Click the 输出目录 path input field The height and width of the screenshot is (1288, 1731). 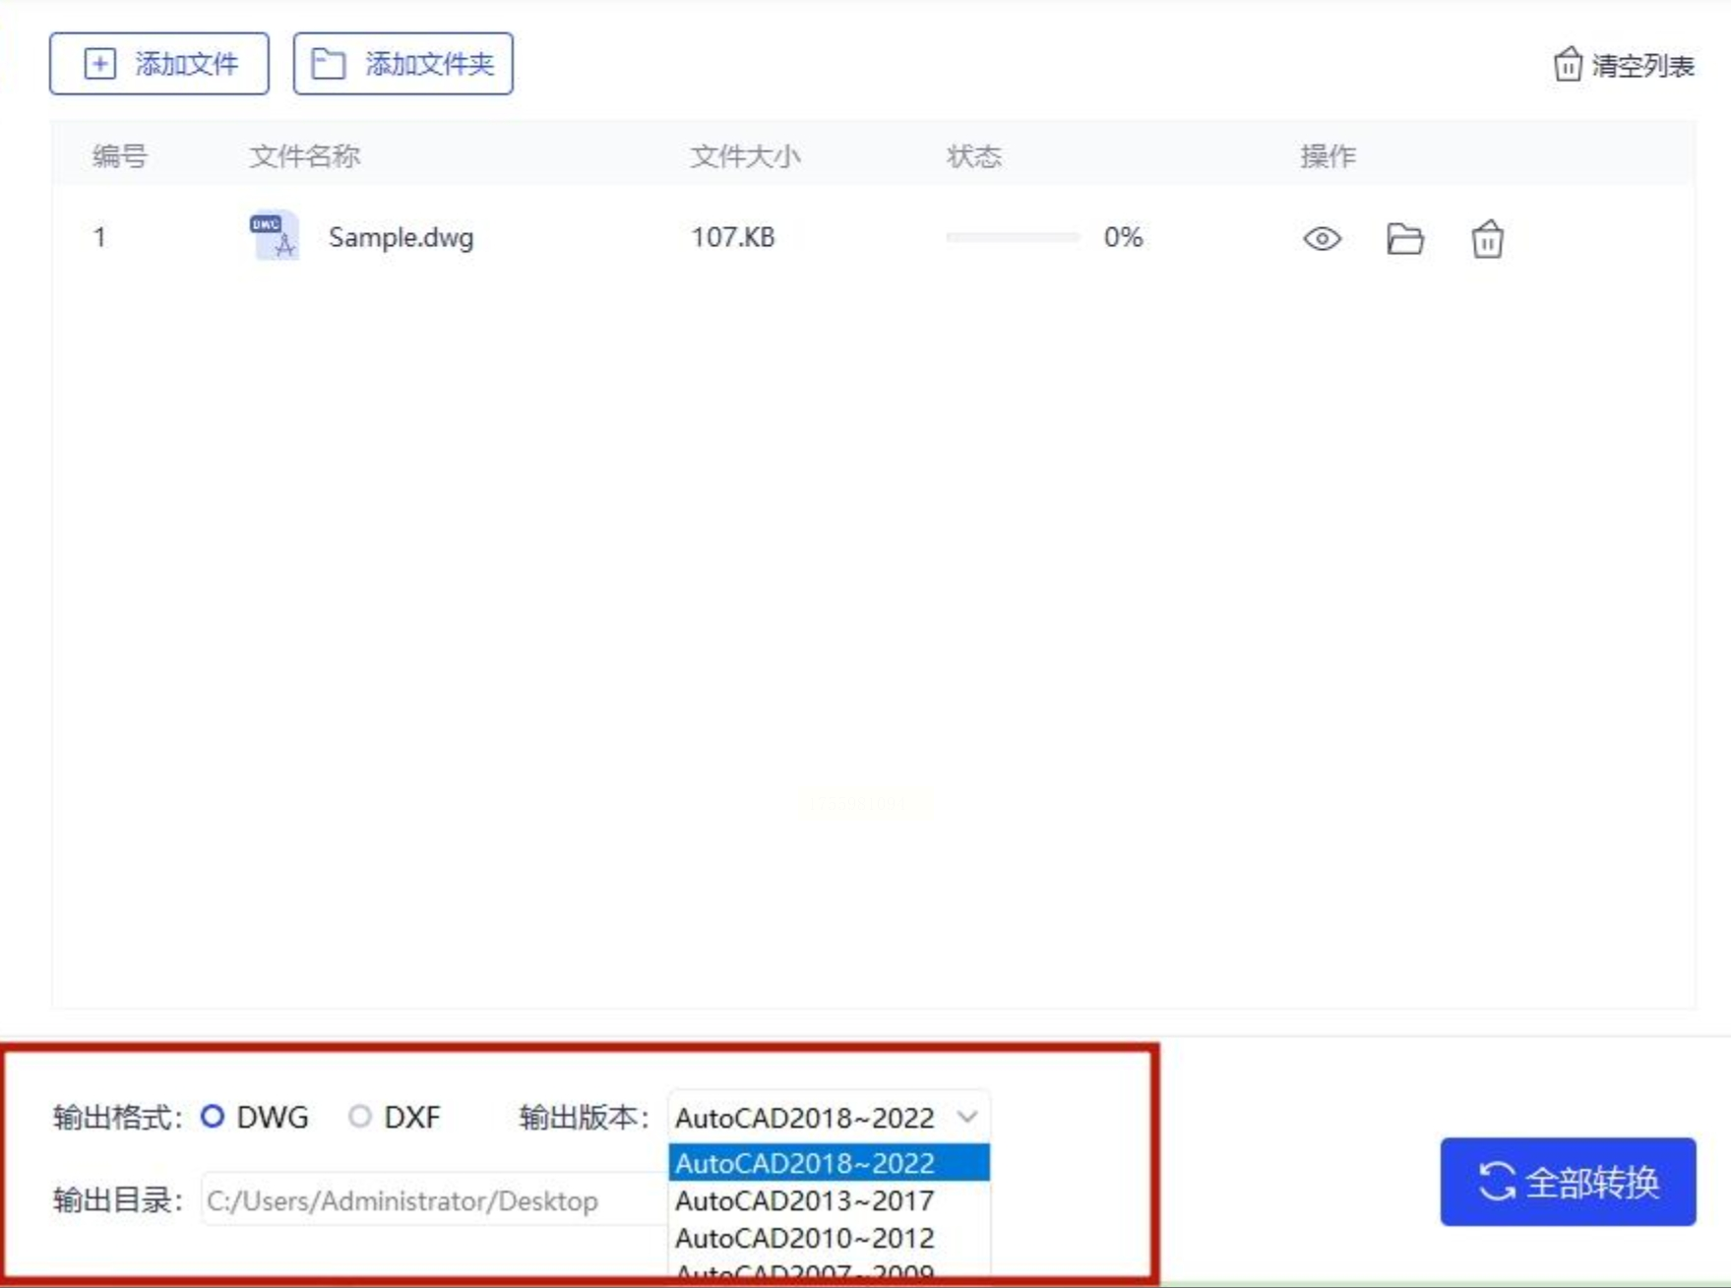pos(435,1199)
